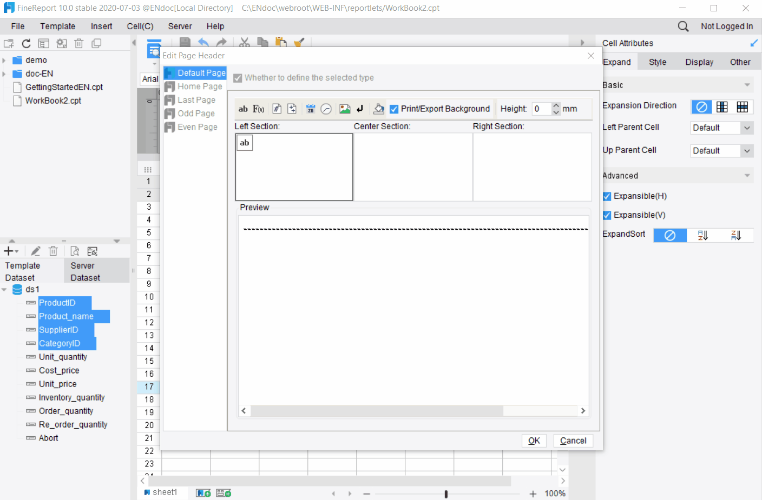Confirm the page header with OK
The width and height of the screenshot is (762, 500).
coord(534,441)
